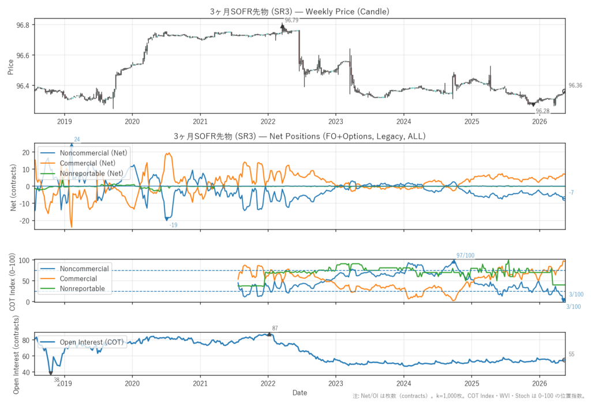Click the Net Positions (FO+Options, Legacy, ALL) title
Image resolution: width=591 pixels, height=403 pixels.
tap(300, 136)
